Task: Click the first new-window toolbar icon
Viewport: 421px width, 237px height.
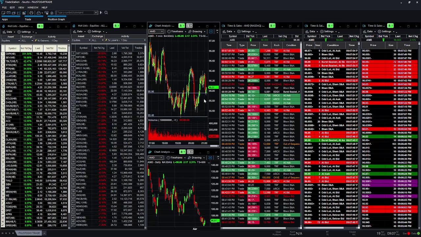Action: click(4, 13)
